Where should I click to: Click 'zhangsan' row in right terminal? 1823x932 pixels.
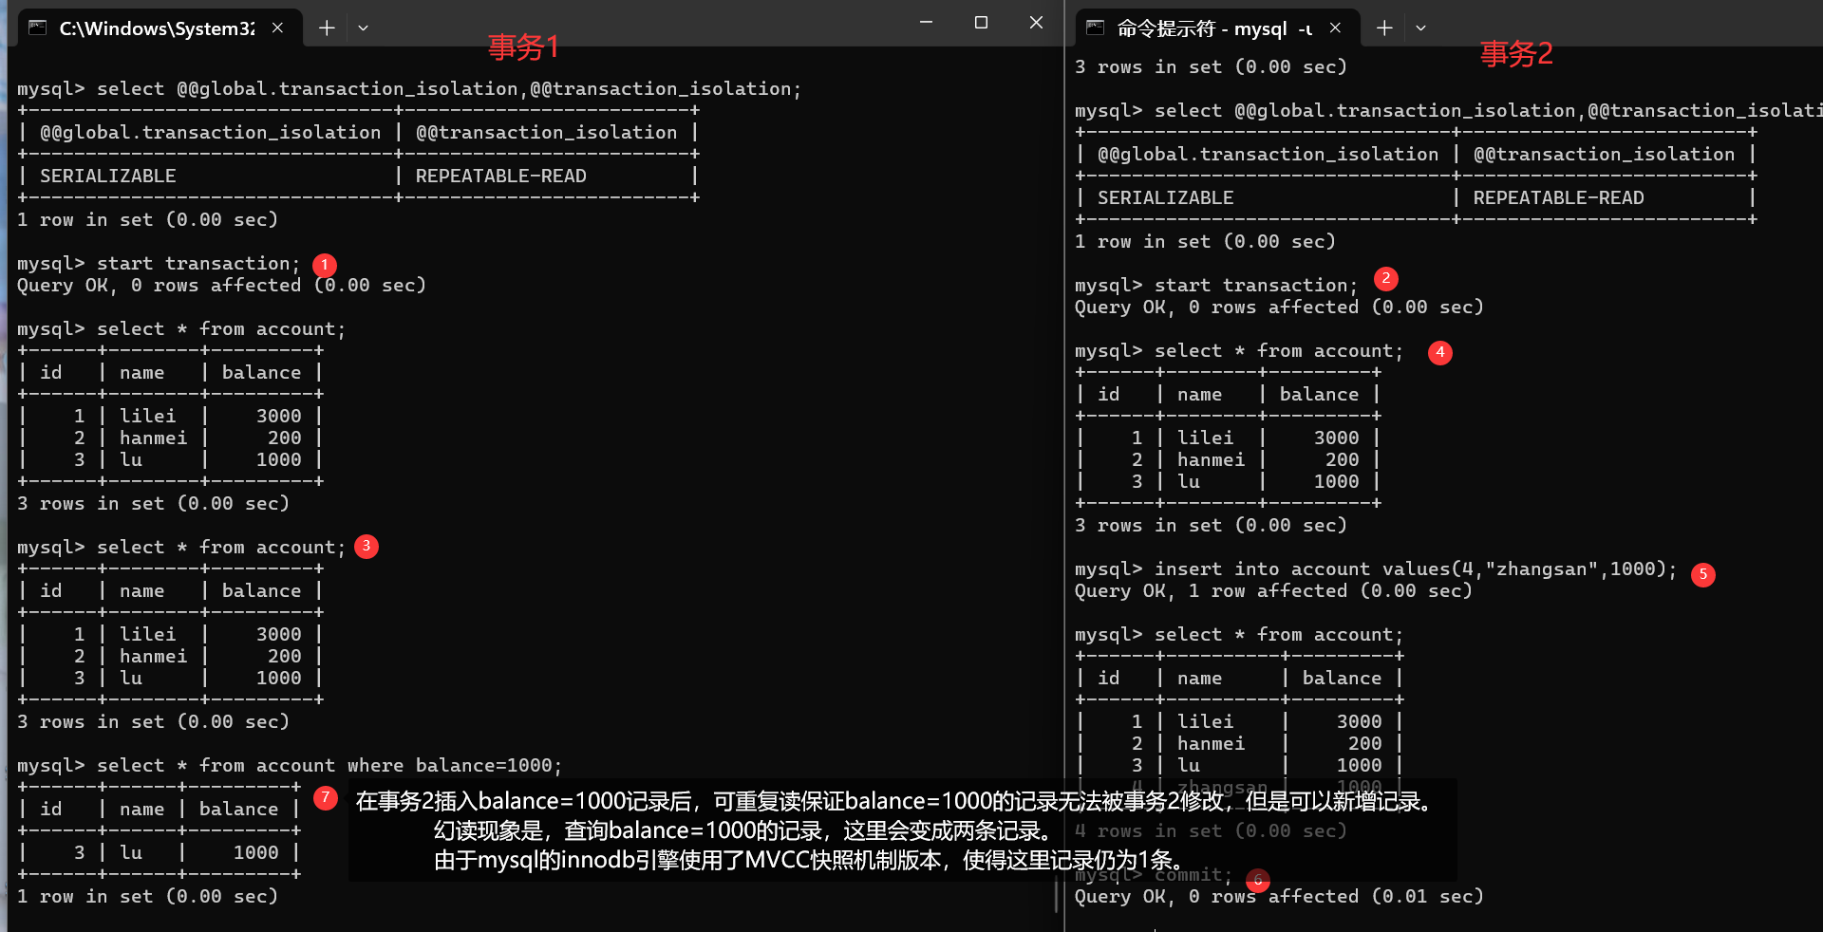pyautogui.click(x=1239, y=787)
